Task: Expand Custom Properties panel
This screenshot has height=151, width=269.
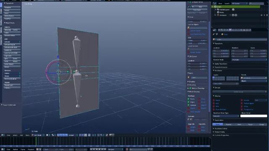Action: (x=221, y=135)
